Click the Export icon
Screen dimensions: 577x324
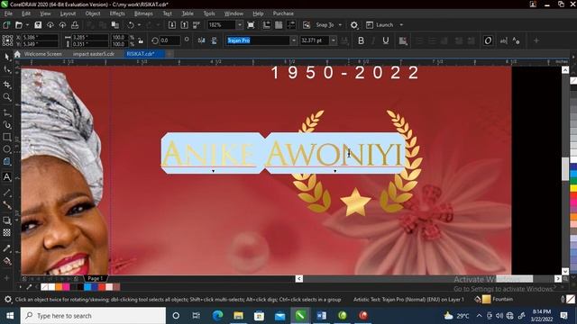pyautogui.click(x=184, y=25)
